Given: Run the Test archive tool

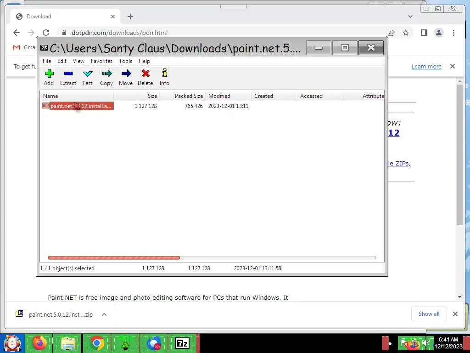Looking at the screenshot, I should pos(87,77).
